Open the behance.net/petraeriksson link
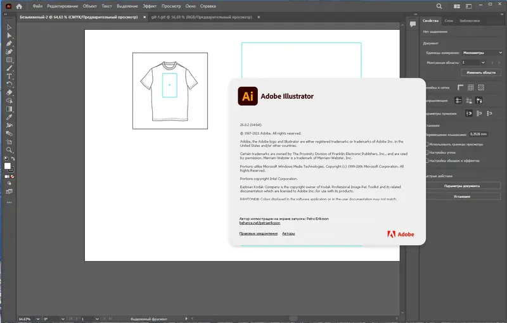Screen dimensions: 507x323 [260, 223]
